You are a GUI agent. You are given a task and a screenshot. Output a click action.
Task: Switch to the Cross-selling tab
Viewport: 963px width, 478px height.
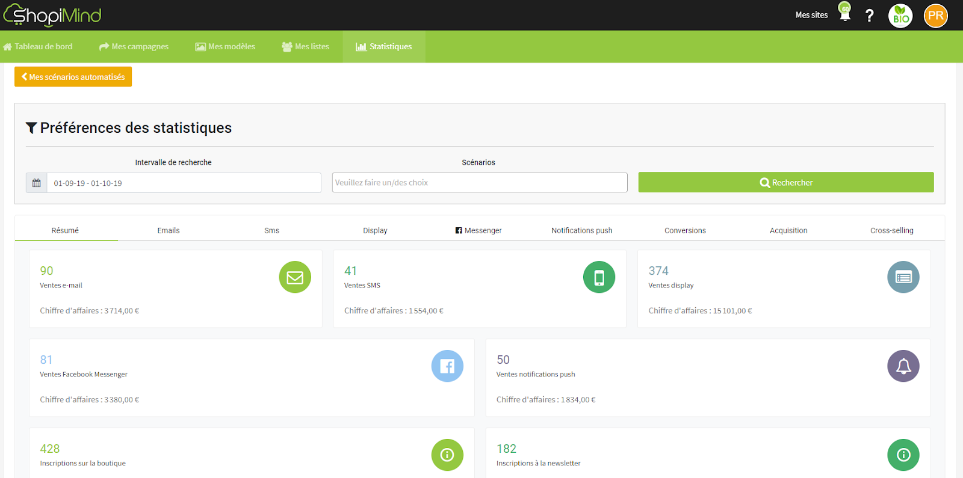click(892, 230)
